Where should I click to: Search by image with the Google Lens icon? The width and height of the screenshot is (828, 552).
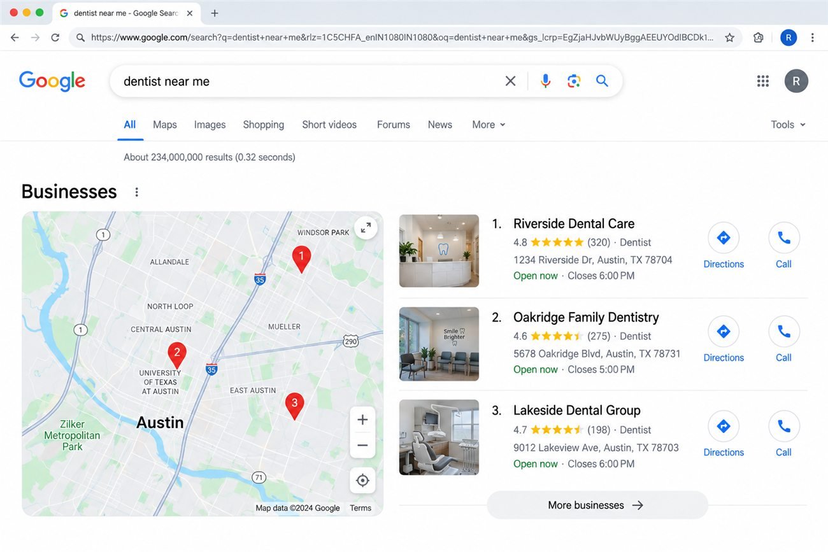(574, 81)
